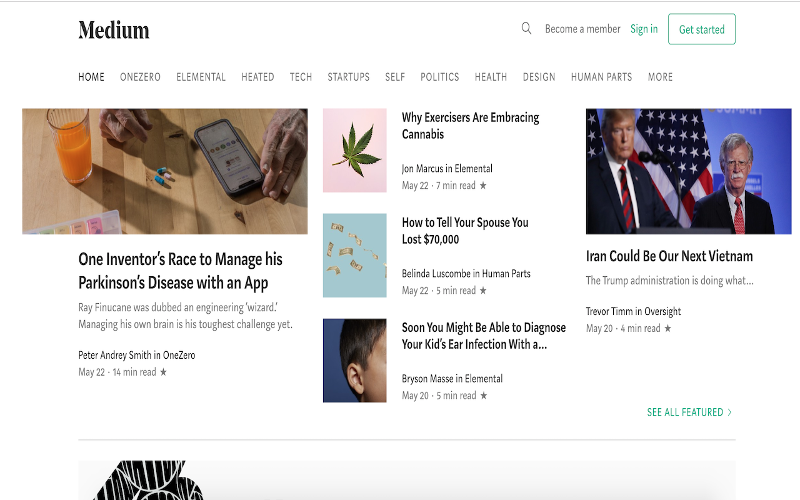Open the search icon

point(526,28)
